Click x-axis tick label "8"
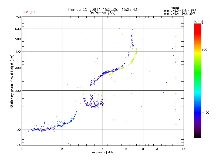The image size is (216, 162). [143, 149]
